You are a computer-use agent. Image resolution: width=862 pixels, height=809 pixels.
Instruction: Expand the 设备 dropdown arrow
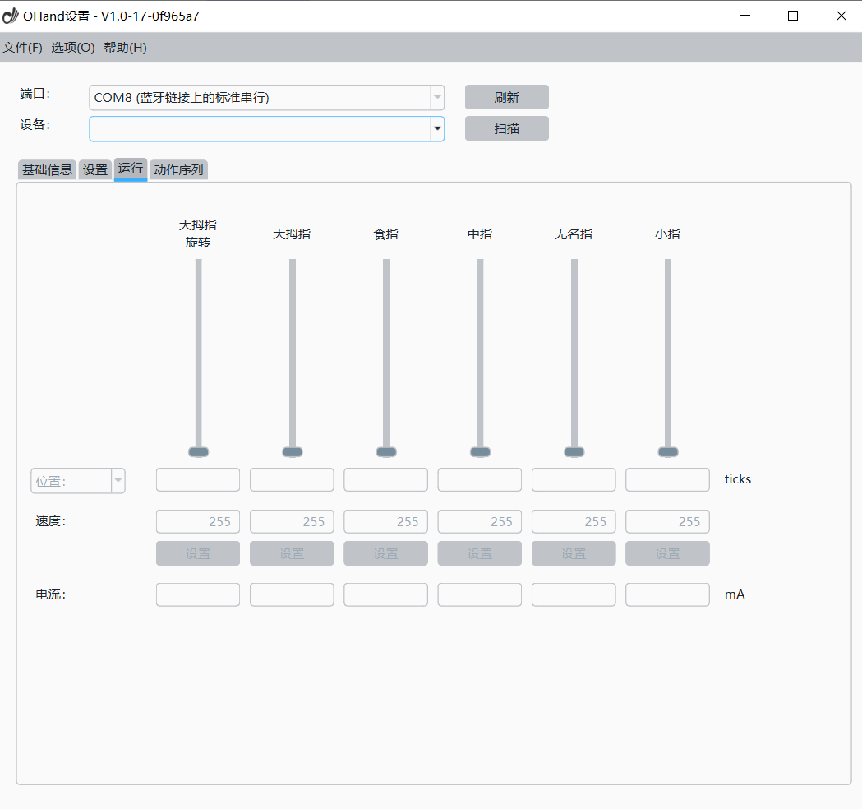click(437, 129)
